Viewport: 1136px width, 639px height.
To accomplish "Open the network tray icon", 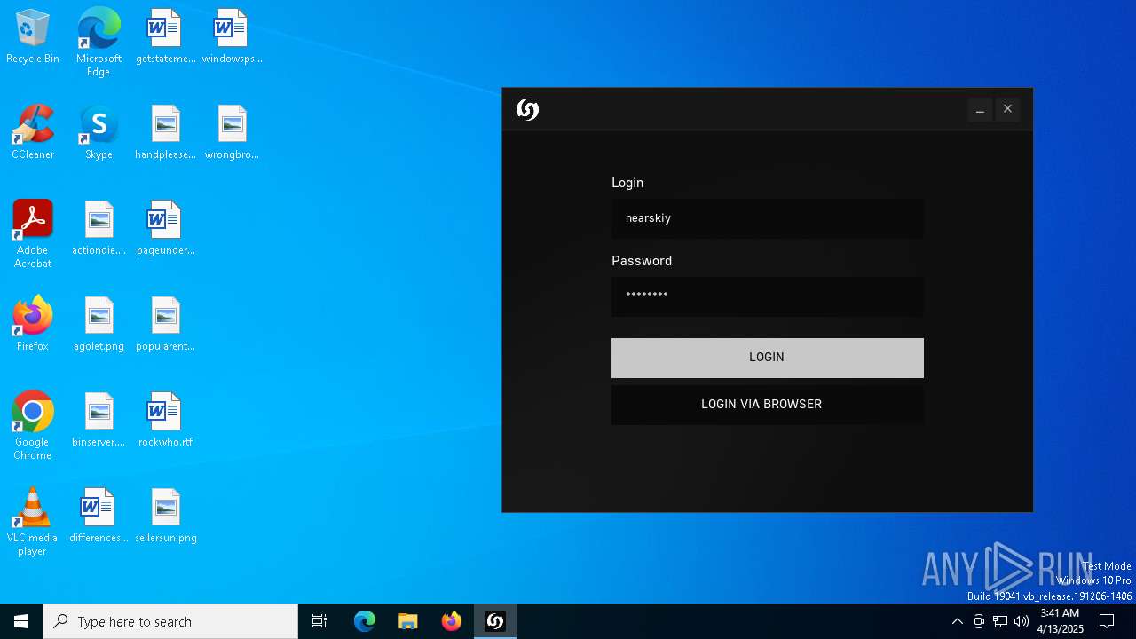I will coord(1000,621).
